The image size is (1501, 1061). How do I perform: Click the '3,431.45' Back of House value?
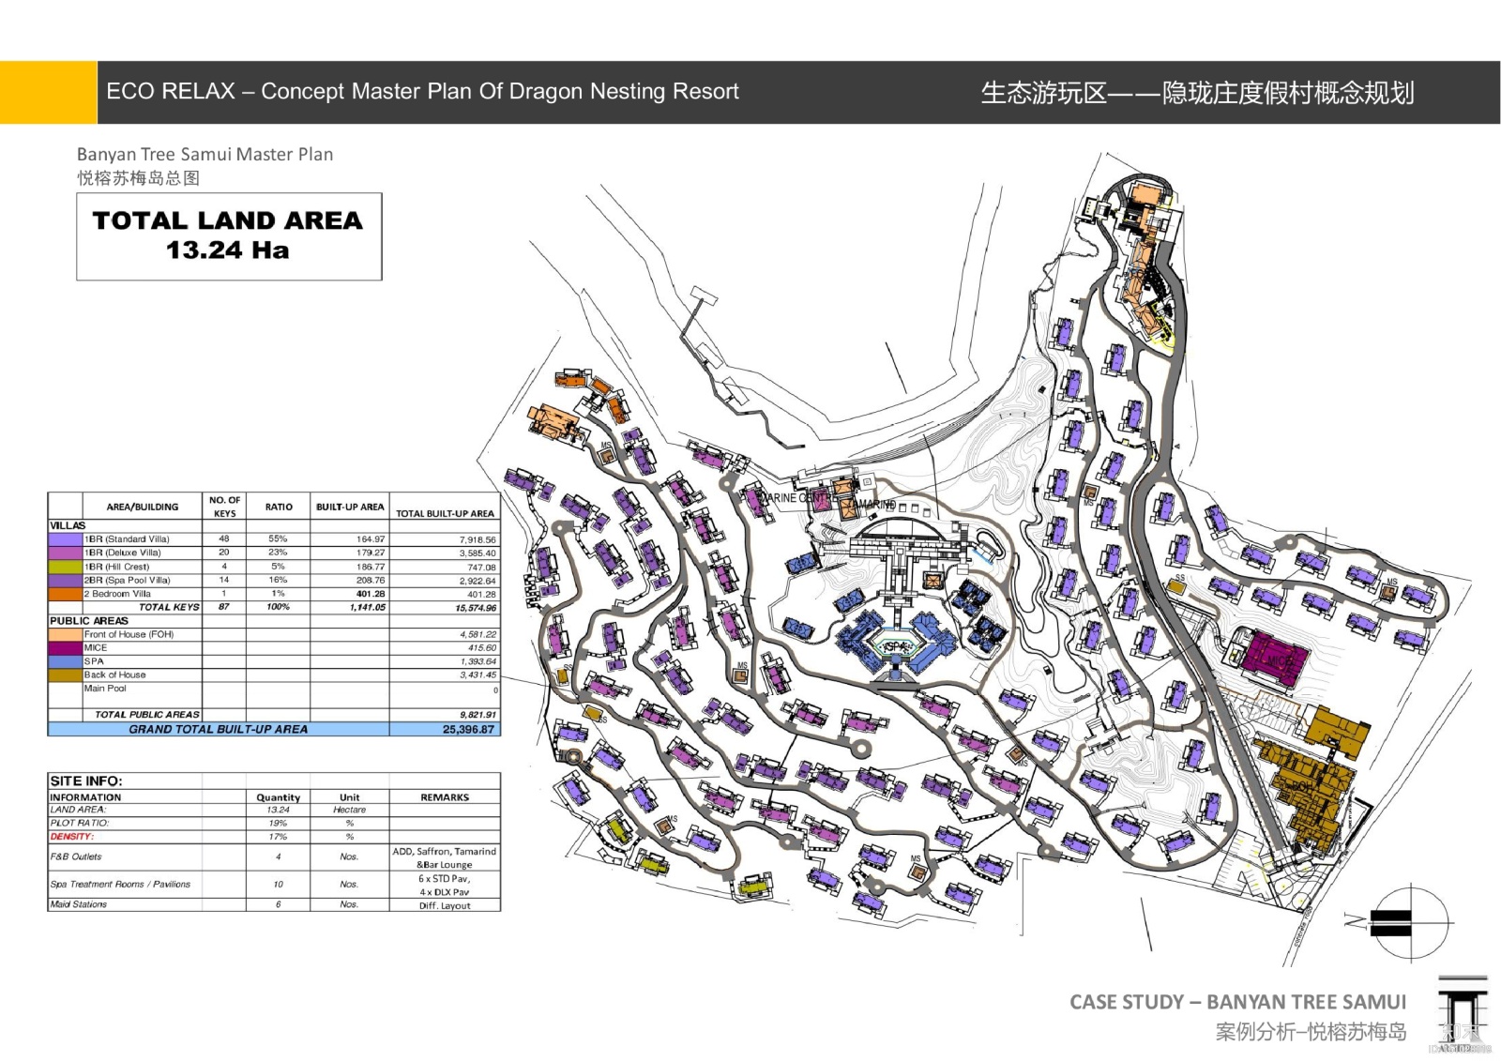(478, 675)
